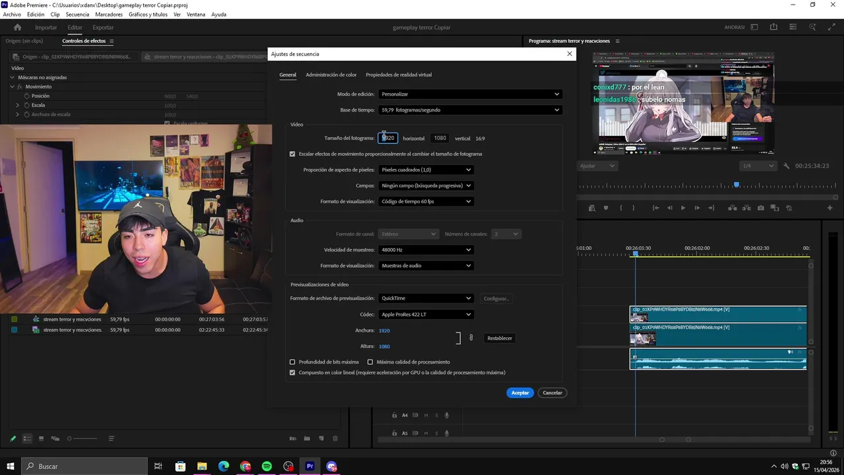Toggle preview width-height link chain icon
844x475 pixels.
(x=471, y=338)
